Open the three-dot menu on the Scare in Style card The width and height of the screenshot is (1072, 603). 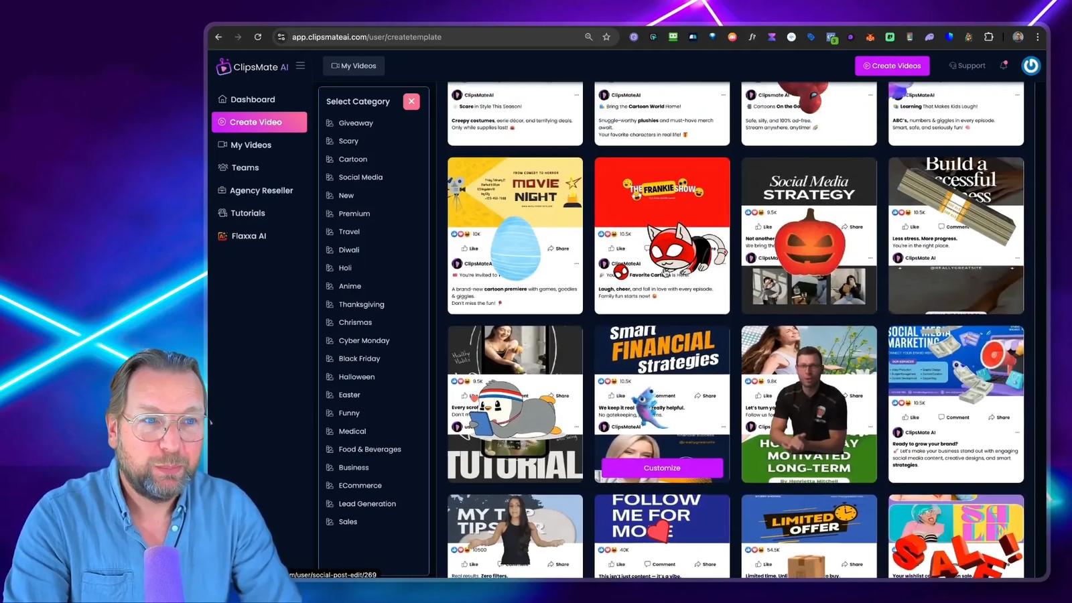[x=576, y=95]
